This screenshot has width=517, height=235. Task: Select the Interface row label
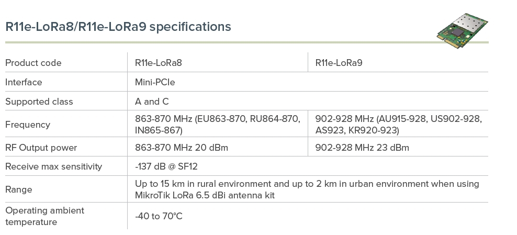coord(24,82)
